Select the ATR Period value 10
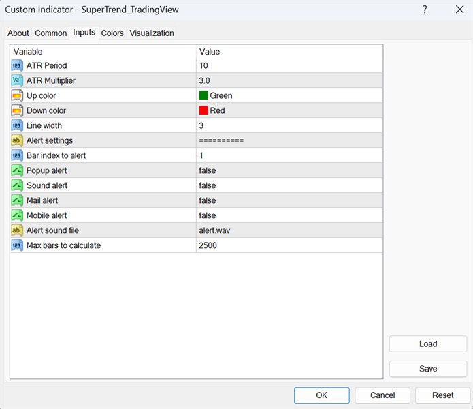The height and width of the screenshot is (409, 473). pos(203,65)
